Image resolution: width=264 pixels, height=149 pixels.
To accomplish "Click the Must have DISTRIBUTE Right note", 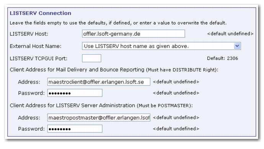I will pyautogui.click(x=182, y=70).
